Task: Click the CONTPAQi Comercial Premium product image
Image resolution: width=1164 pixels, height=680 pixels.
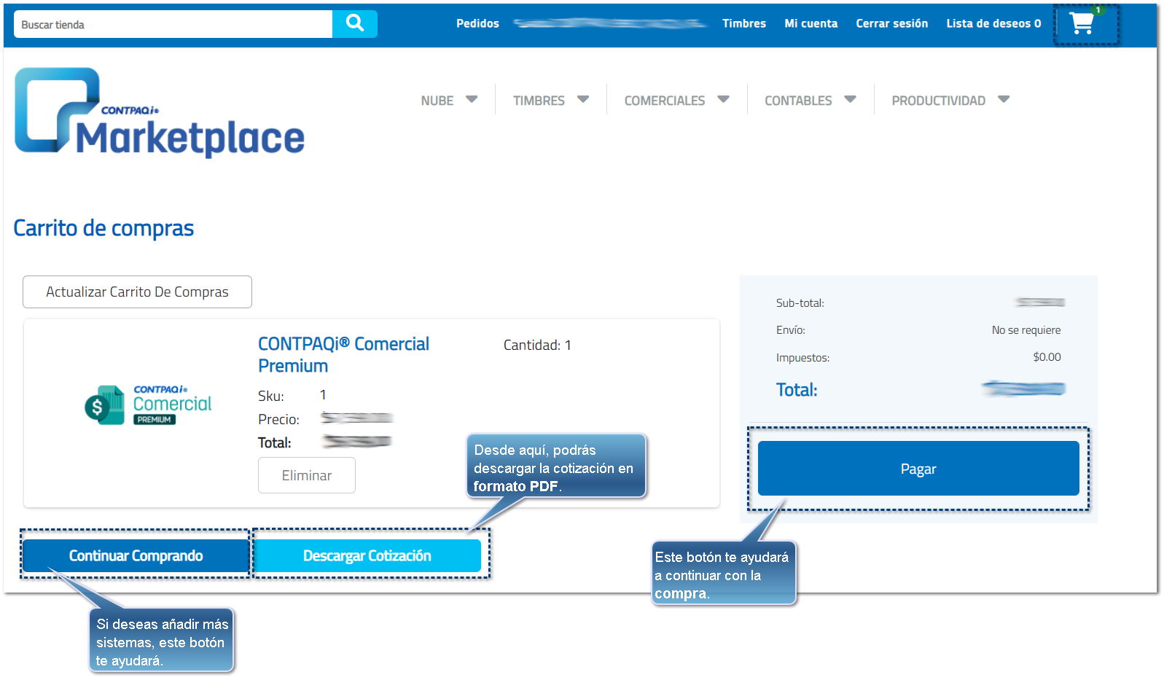Action: (148, 405)
